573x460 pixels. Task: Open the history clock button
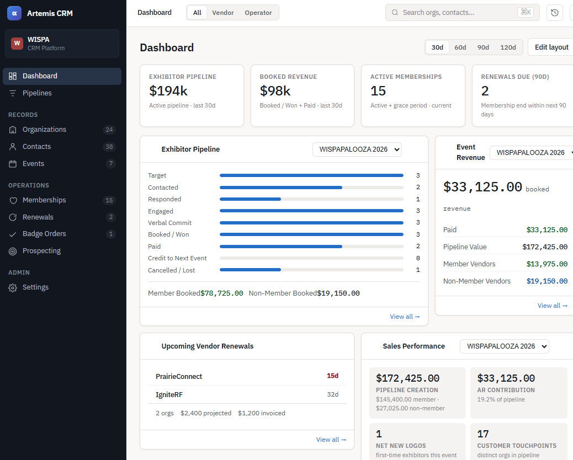[554, 13]
